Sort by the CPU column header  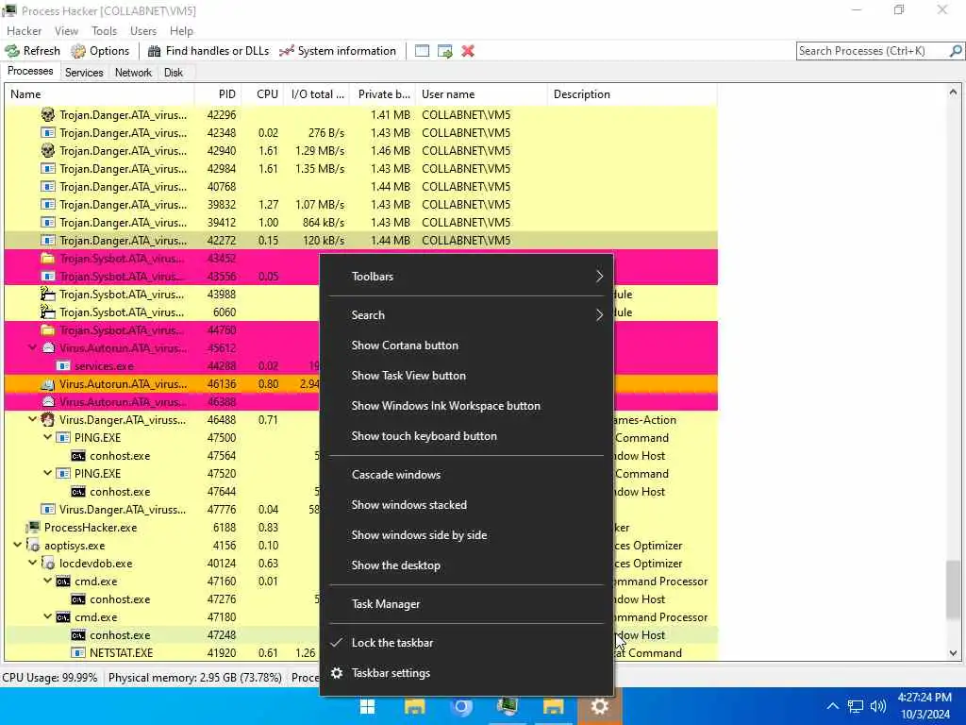pos(264,94)
